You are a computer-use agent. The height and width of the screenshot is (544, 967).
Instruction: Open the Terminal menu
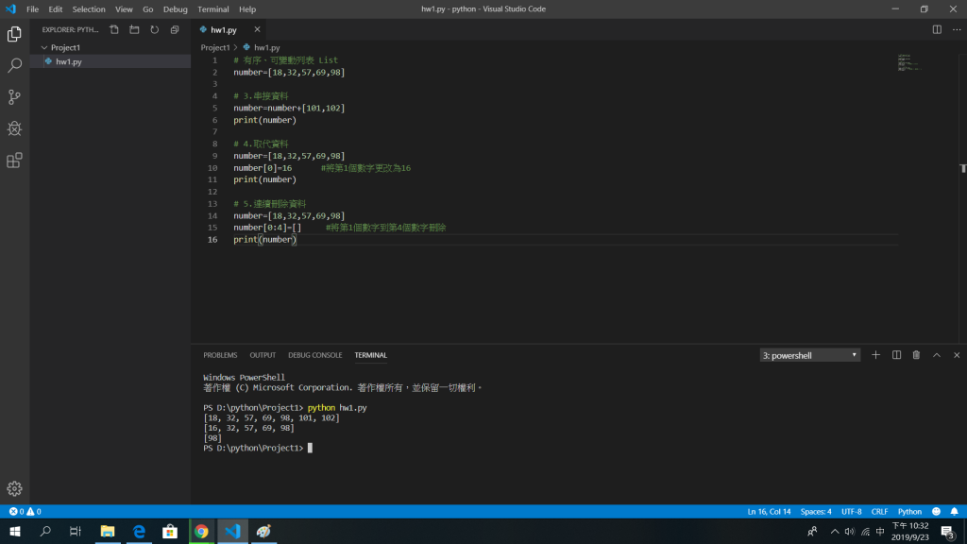(x=212, y=8)
